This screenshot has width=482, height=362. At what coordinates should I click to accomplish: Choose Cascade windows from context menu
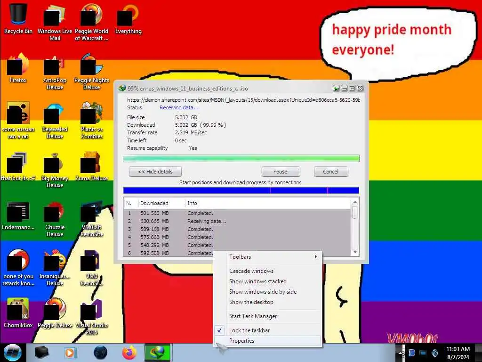tap(267, 271)
